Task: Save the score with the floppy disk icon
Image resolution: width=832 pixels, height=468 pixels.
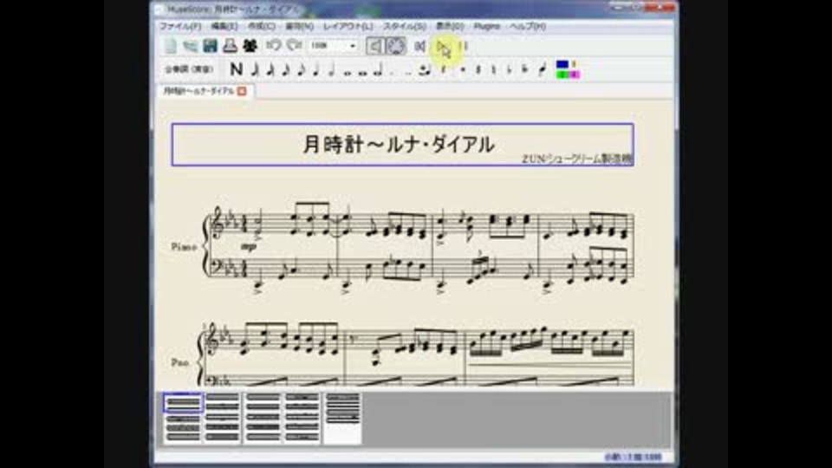Action: tap(210, 46)
